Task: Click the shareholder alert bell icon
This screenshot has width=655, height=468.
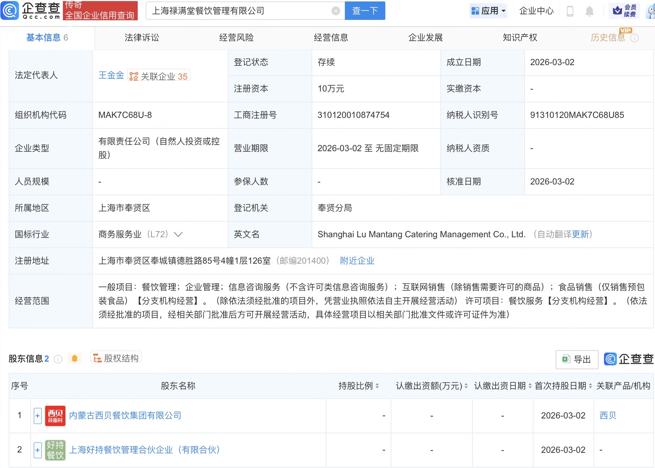Action: click(x=75, y=358)
